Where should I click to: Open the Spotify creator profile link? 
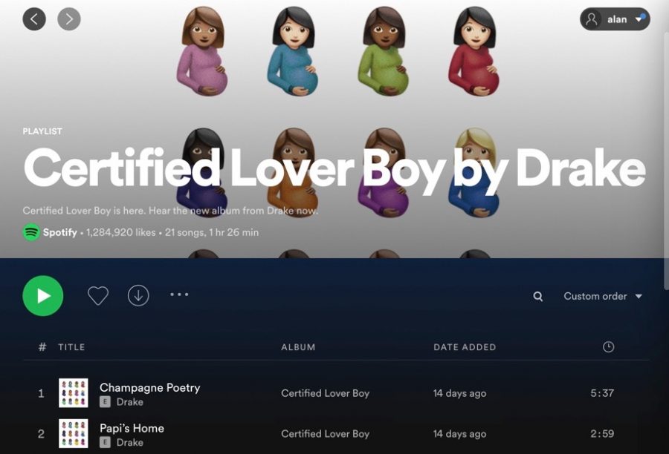point(59,232)
